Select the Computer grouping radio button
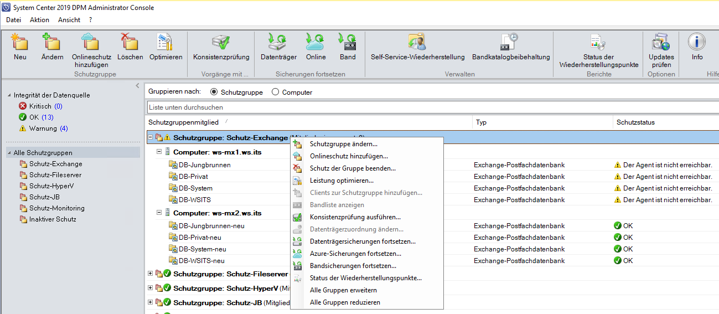 tap(275, 92)
